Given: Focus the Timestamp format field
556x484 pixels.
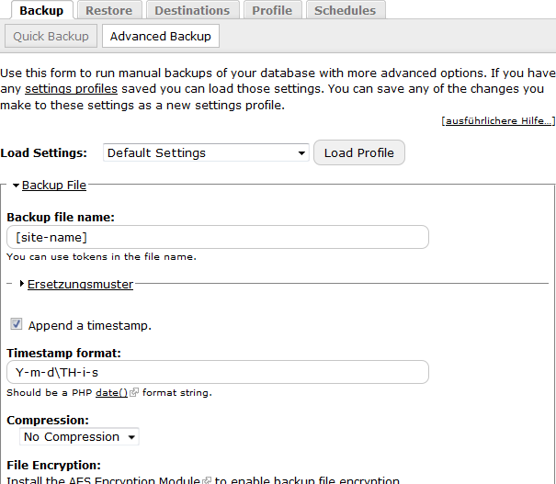Looking at the screenshot, I should 218,372.
